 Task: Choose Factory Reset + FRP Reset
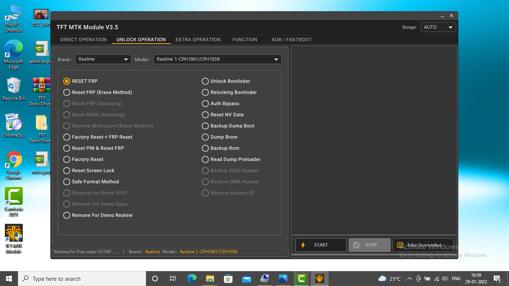pos(98,137)
